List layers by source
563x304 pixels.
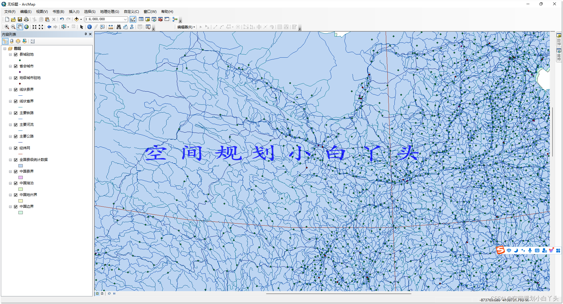click(12, 41)
